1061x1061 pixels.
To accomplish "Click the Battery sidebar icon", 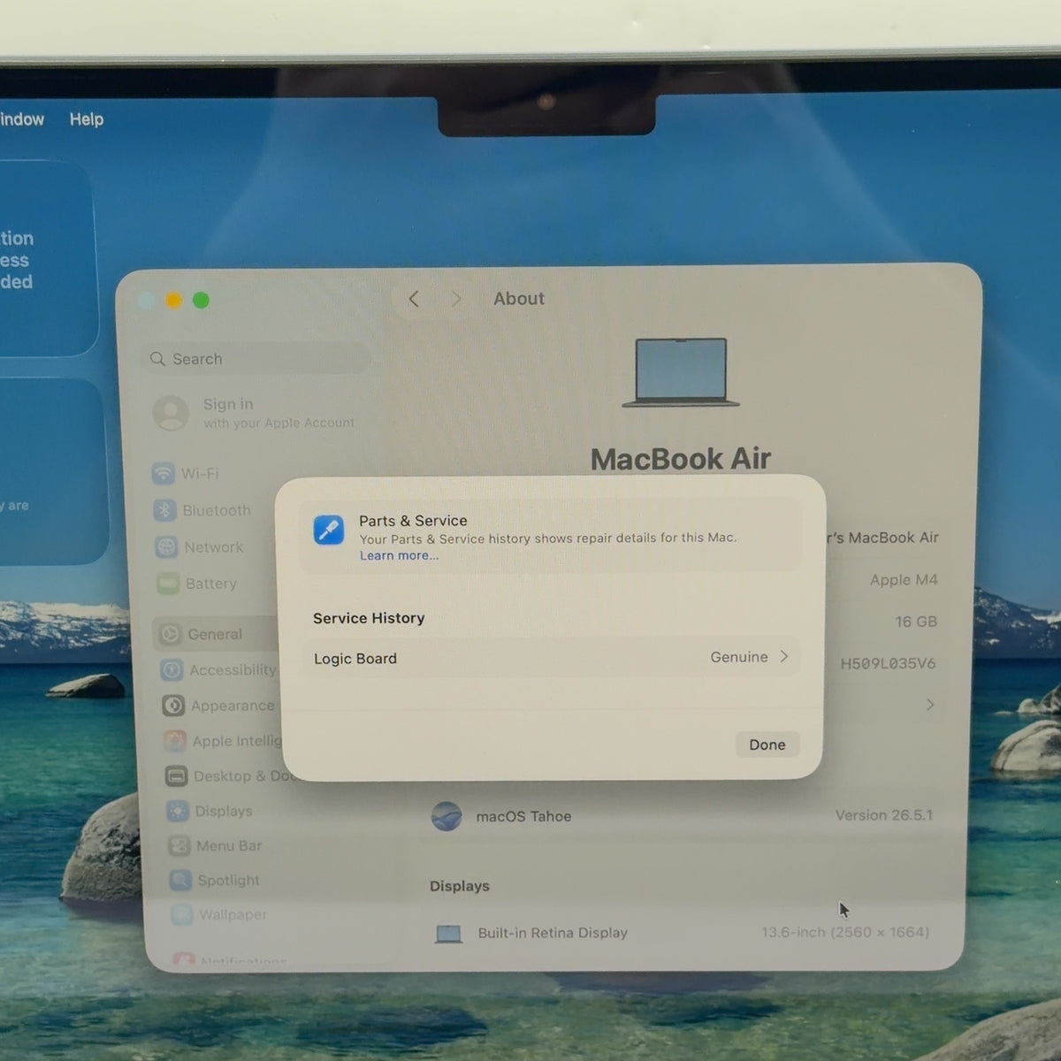I will pos(168,584).
